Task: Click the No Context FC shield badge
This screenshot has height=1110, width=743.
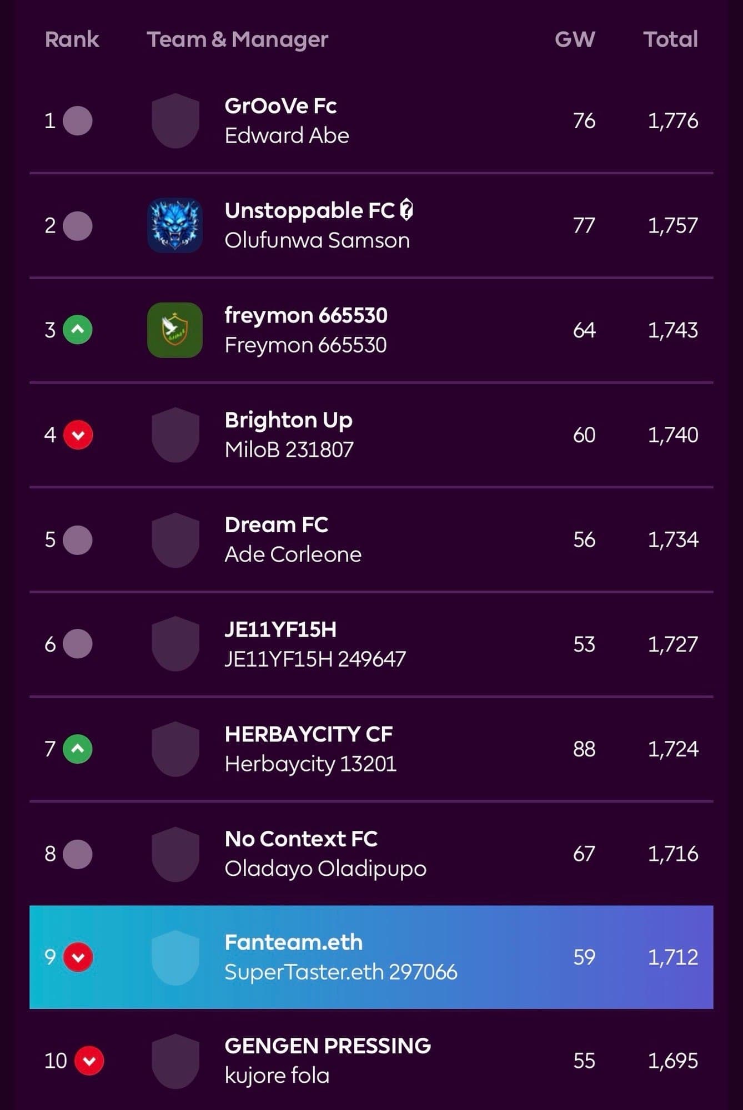Action: (175, 854)
